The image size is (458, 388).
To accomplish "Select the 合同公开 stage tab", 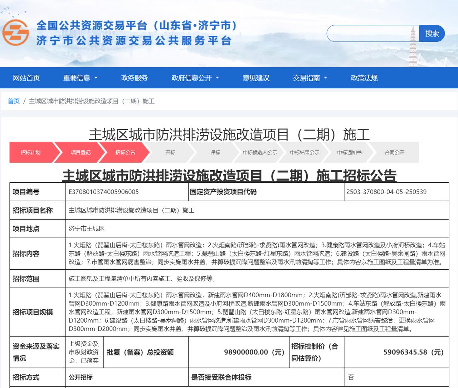I will (x=394, y=152).
